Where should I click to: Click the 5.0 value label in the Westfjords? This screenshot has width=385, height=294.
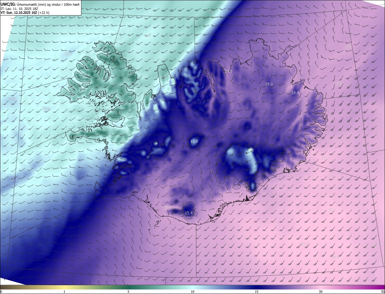(114, 59)
